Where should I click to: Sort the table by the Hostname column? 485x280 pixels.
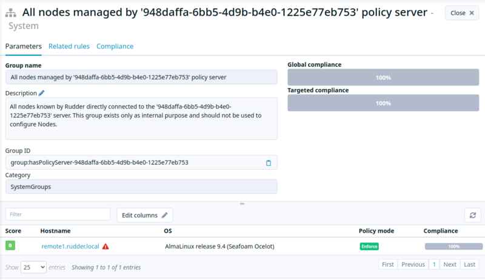[55, 231]
